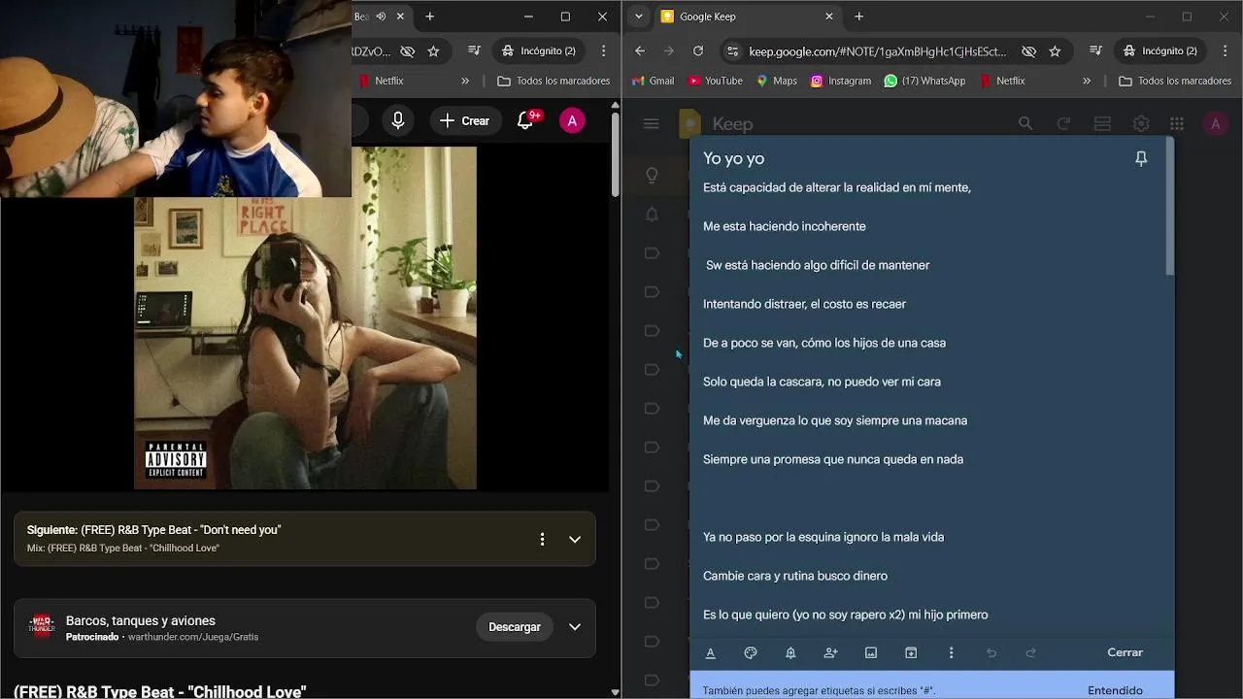1243x699 pixels.
Task: Open the (17) WhatsApp bookmark
Action: coord(924,81)
